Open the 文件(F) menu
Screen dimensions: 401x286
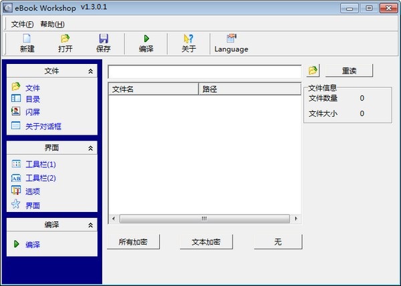coord(22,24)
